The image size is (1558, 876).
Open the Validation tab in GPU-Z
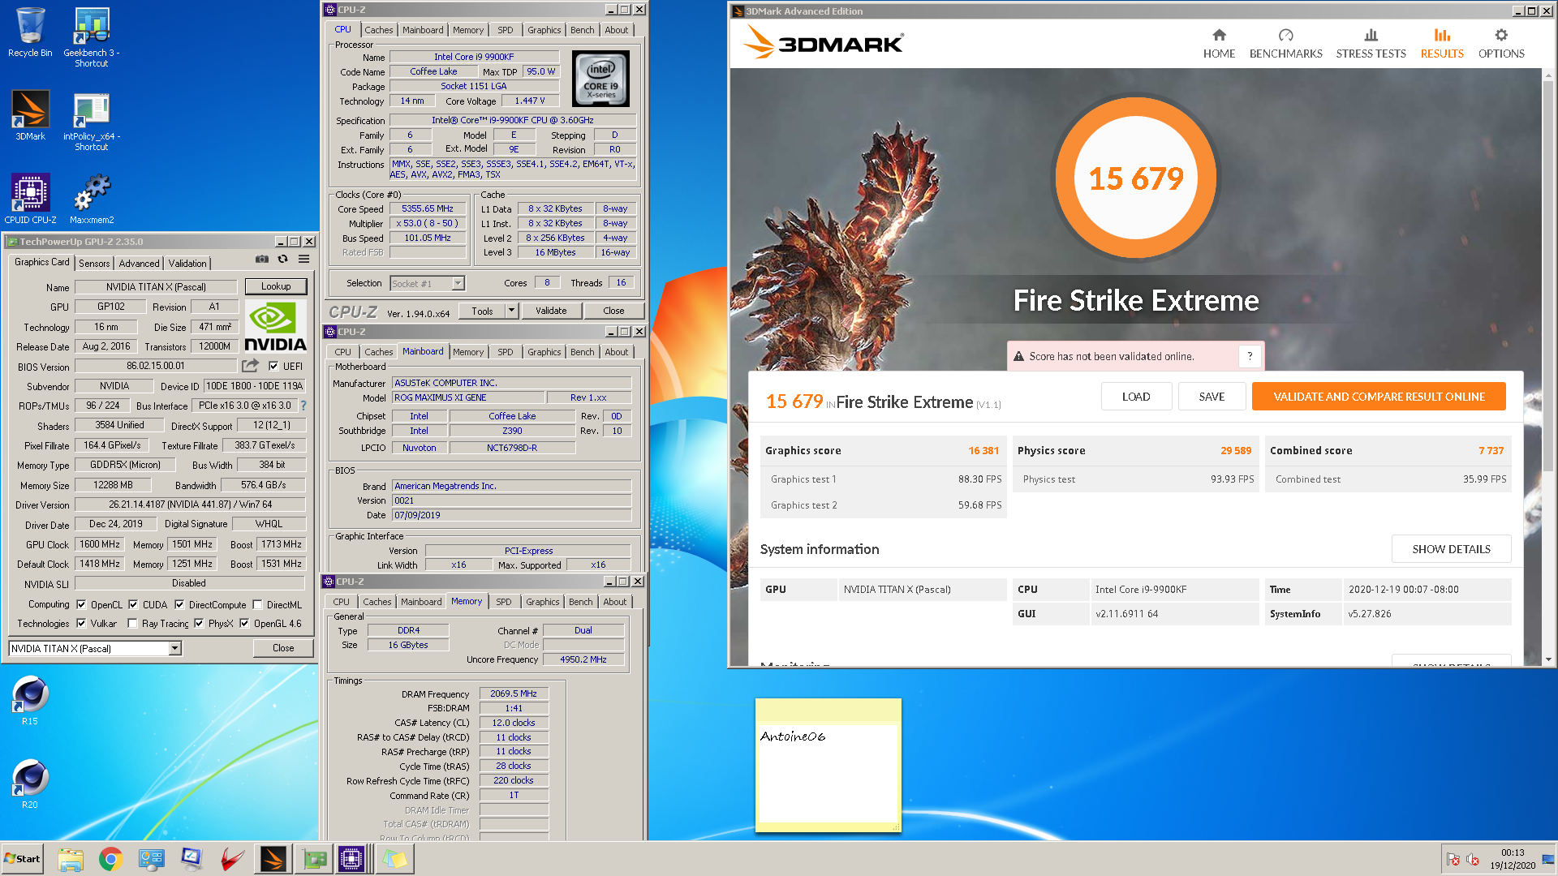[x=187, y=263]
